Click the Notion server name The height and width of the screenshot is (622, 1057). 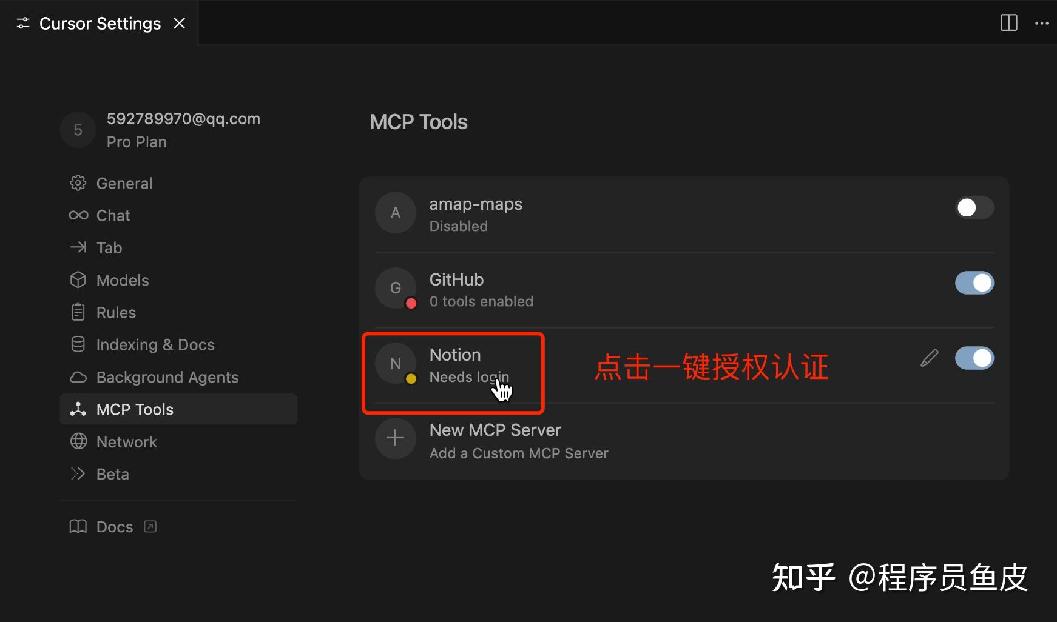coord(455,355)
